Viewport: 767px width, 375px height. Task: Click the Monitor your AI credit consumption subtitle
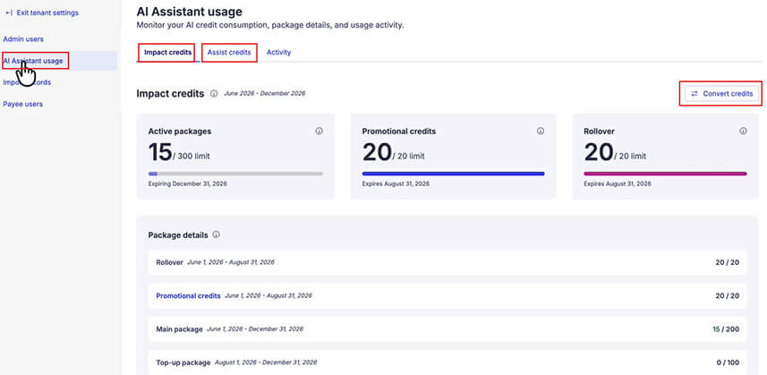[x=270, y=25]
